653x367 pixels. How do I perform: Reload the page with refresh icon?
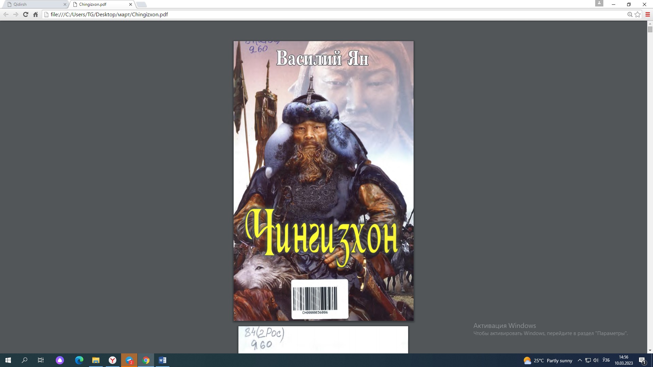point(26,14)
